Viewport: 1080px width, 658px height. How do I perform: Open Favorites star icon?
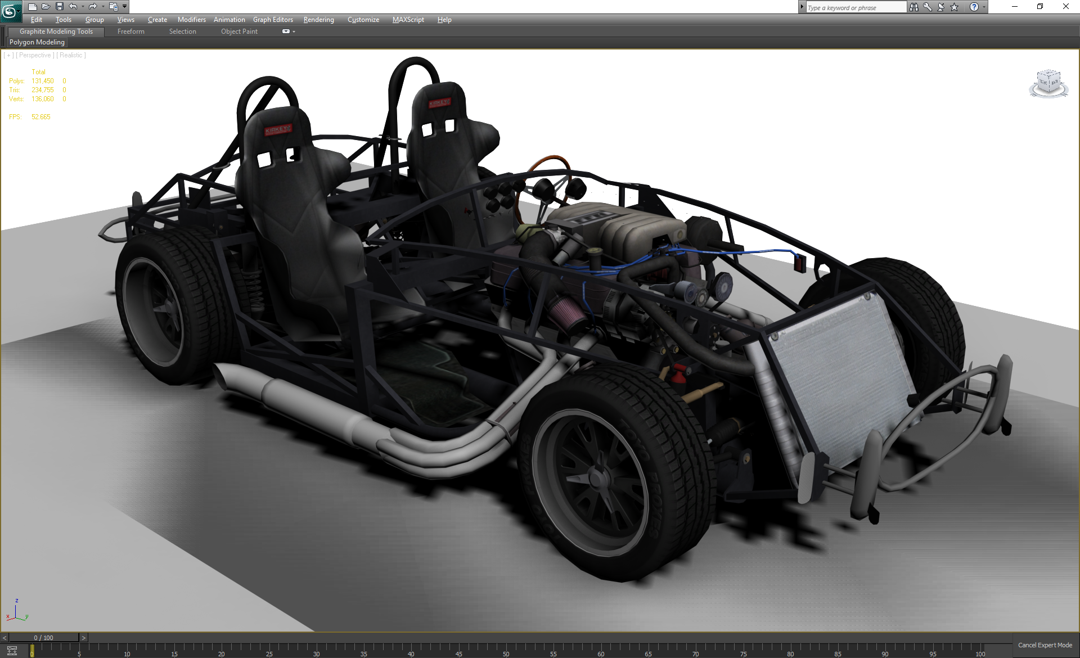click(x=955, y=7)
